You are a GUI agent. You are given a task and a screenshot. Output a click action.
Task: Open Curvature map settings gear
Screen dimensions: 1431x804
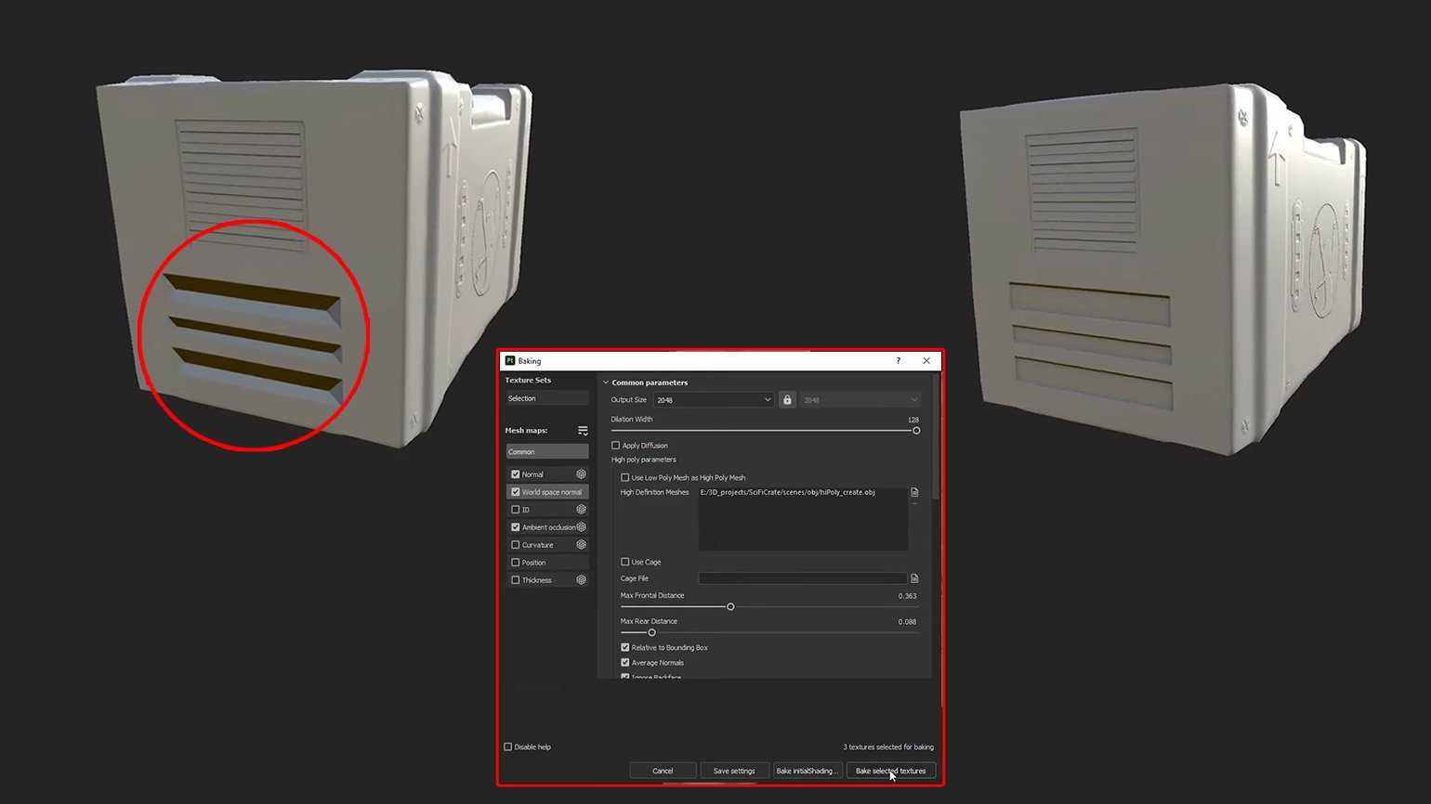pos(581,545)
